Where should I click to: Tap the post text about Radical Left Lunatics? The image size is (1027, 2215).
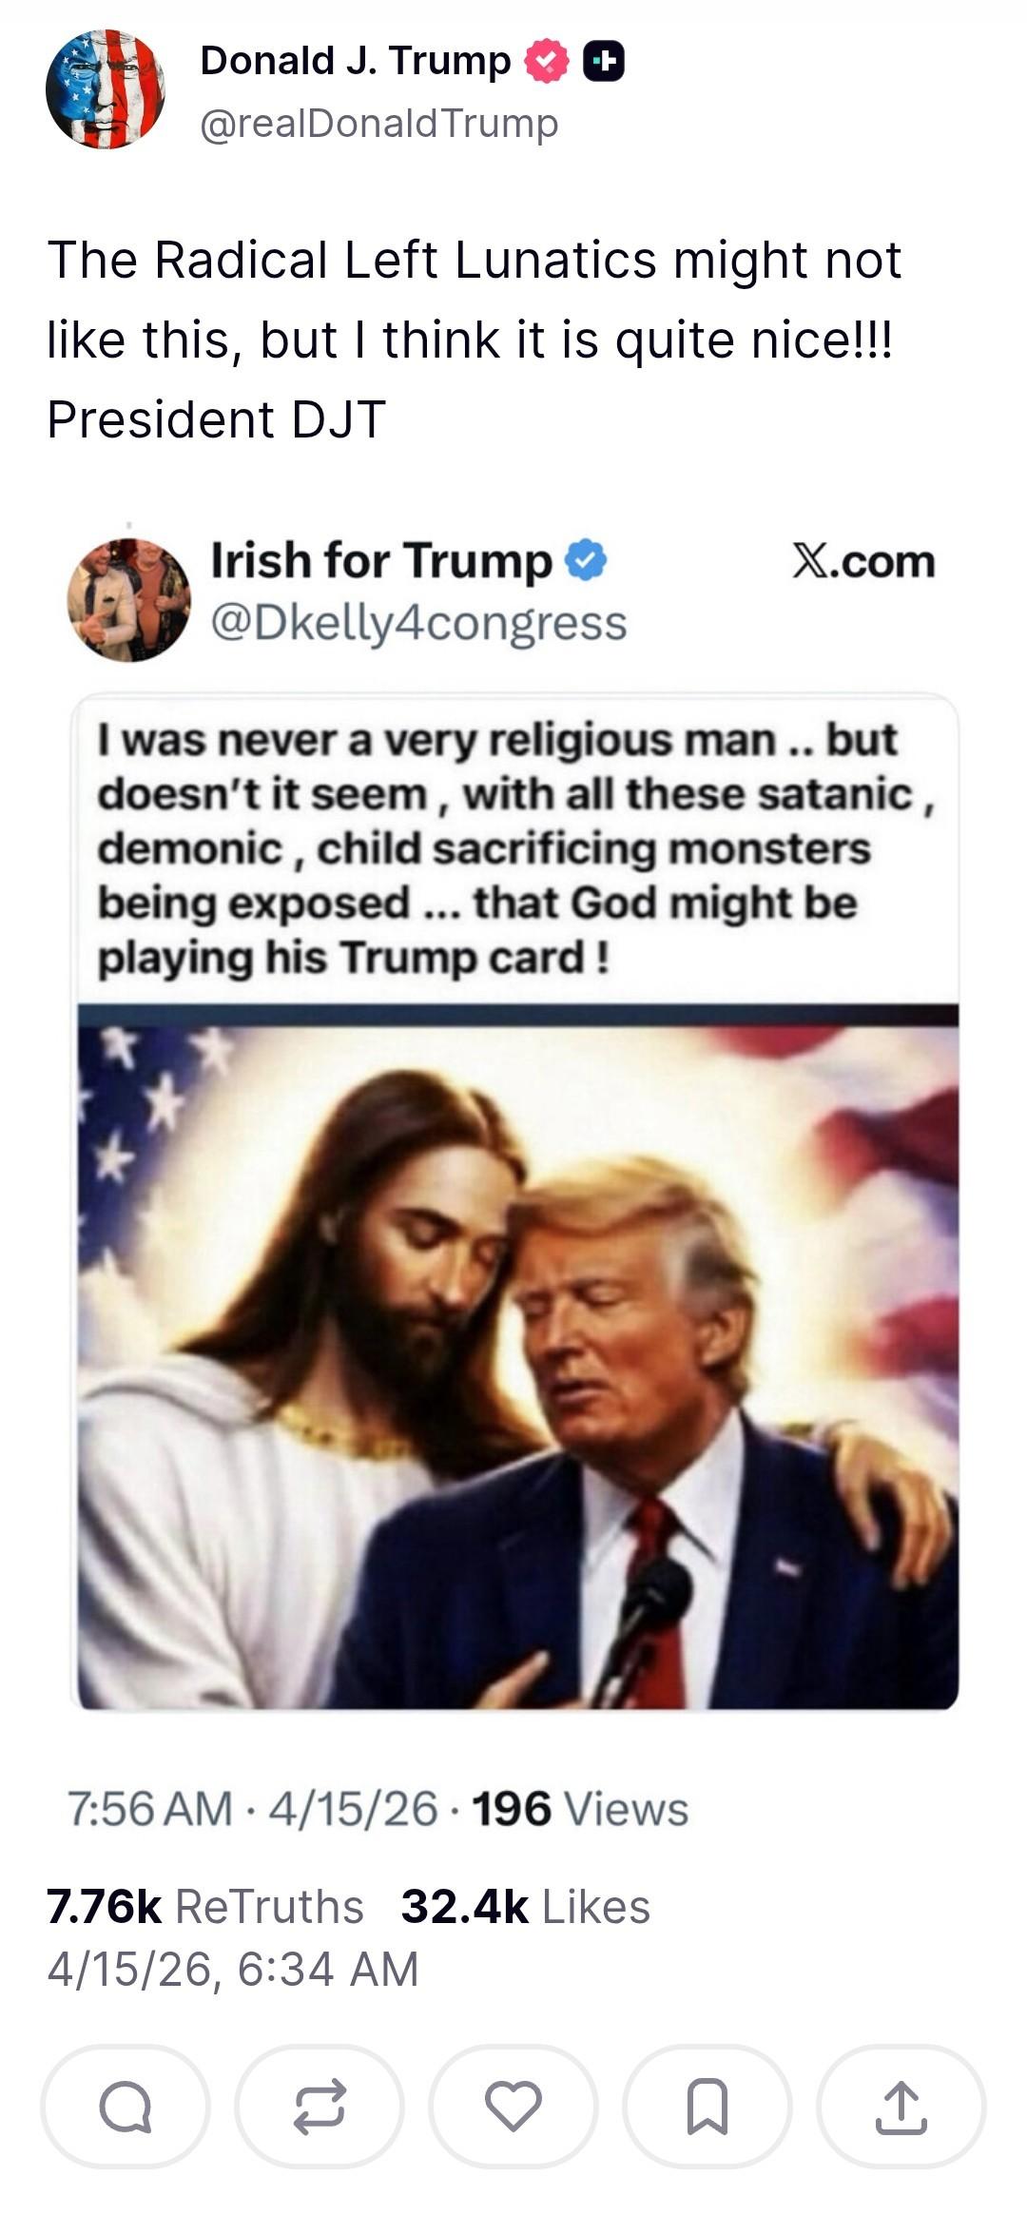tap(474, 339)
